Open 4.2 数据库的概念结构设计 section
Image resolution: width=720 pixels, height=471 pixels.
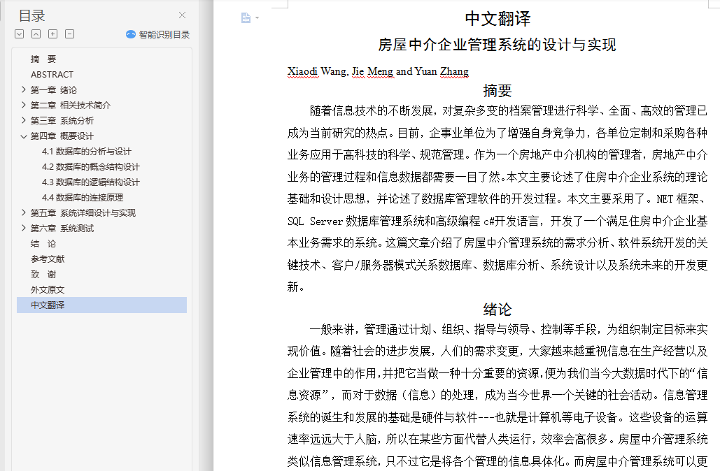coord(90,166)
